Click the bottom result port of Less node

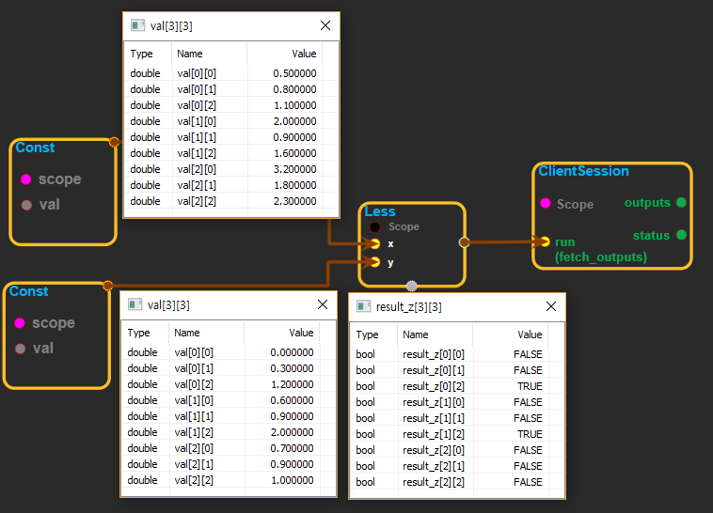[x=411, y=285]
